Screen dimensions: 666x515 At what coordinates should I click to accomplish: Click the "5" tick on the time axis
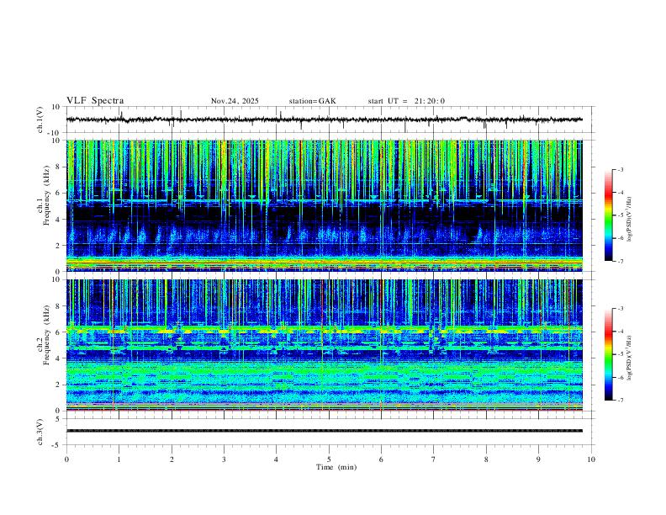click(x=329, y=459)
